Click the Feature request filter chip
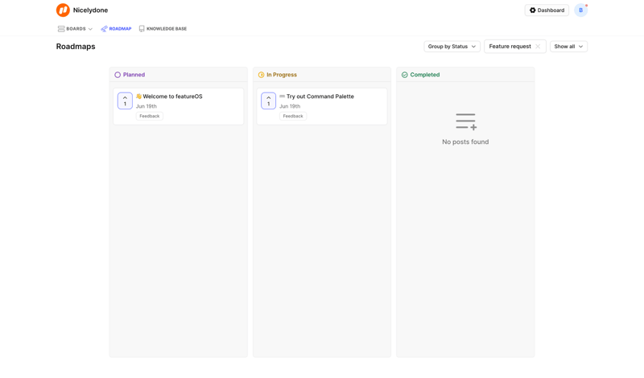Image resolution: width=644 pixels, height=378 pixels. tap(515, 47)
